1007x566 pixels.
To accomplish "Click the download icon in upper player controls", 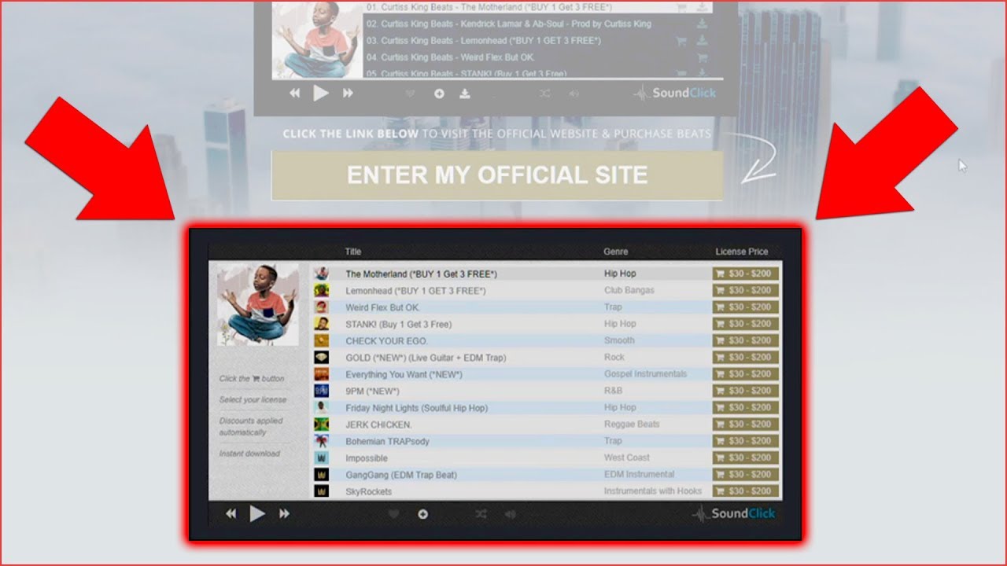I will click(465, 94).
